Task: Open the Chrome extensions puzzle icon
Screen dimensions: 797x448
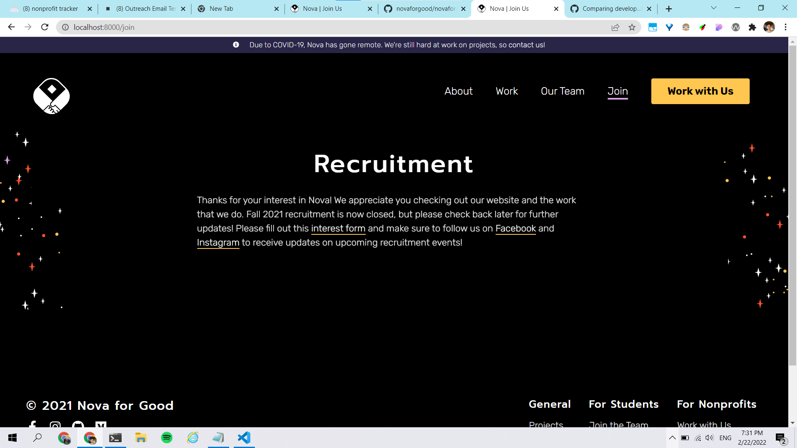Action: [752, 27]
